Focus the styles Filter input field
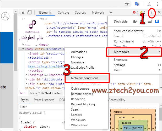 click(42, 107)
